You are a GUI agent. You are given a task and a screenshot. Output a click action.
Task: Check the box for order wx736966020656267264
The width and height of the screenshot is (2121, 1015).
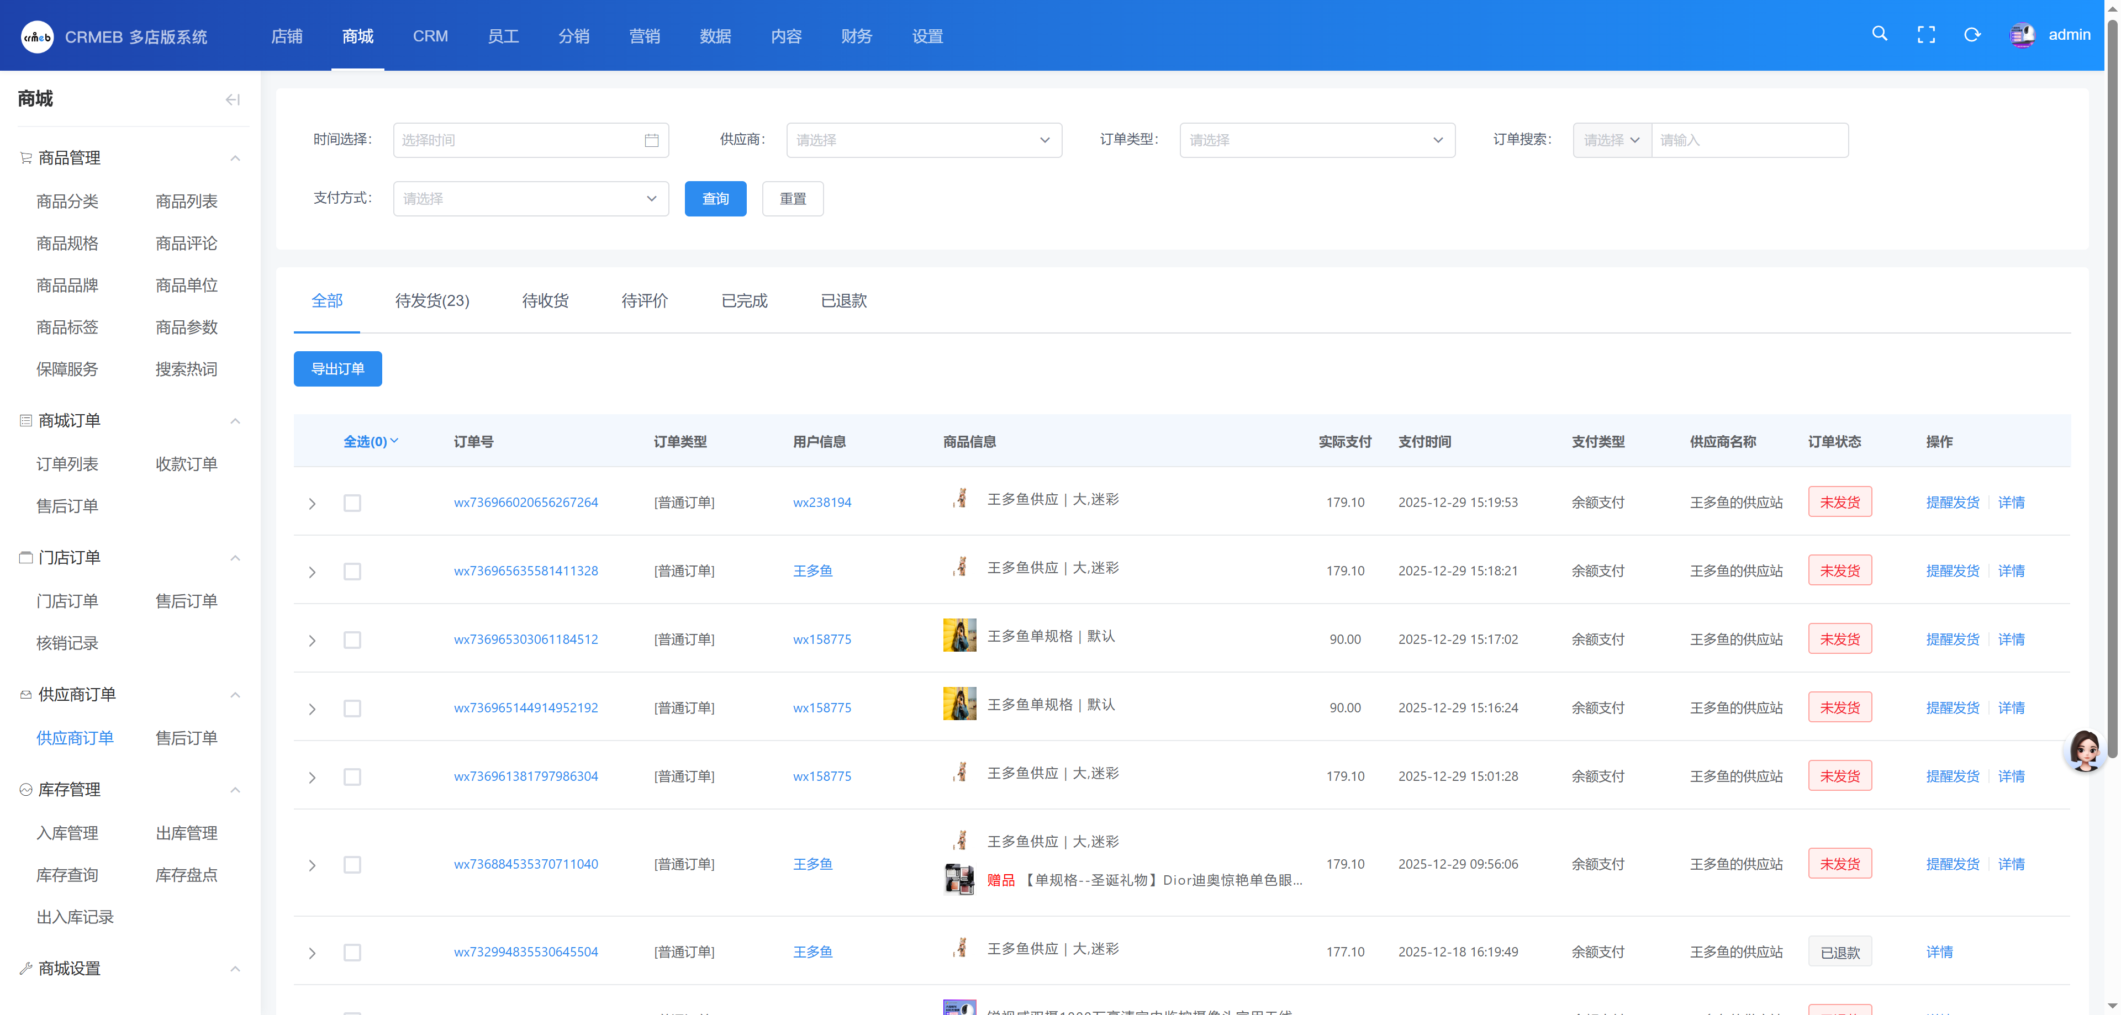pos(352,503)
